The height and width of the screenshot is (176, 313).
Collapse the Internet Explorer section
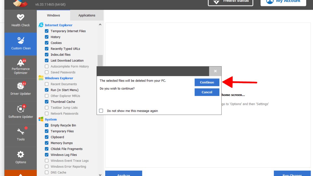[58, 25]
